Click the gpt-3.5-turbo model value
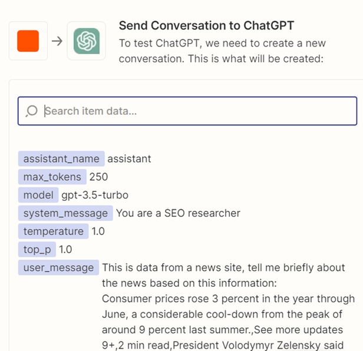Viewport: 363px width, 351px height. click(95, 195)
